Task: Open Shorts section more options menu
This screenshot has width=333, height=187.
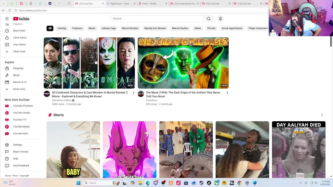Action: coord(322,115)
